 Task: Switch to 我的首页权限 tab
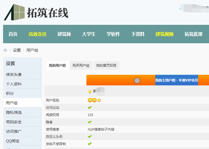[x=106, y=65]
